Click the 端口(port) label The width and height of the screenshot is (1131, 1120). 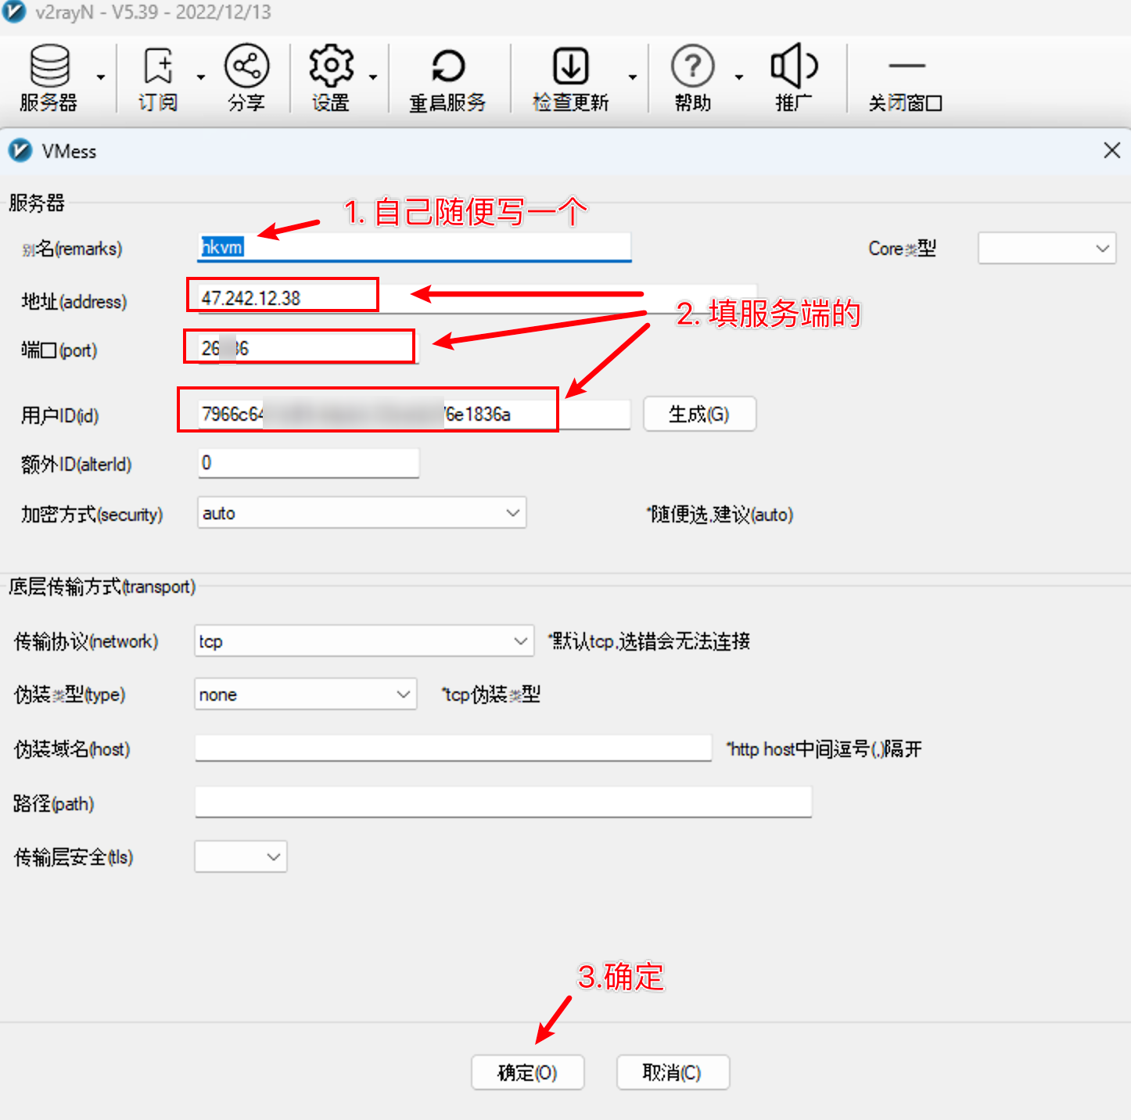coord(59,350)
